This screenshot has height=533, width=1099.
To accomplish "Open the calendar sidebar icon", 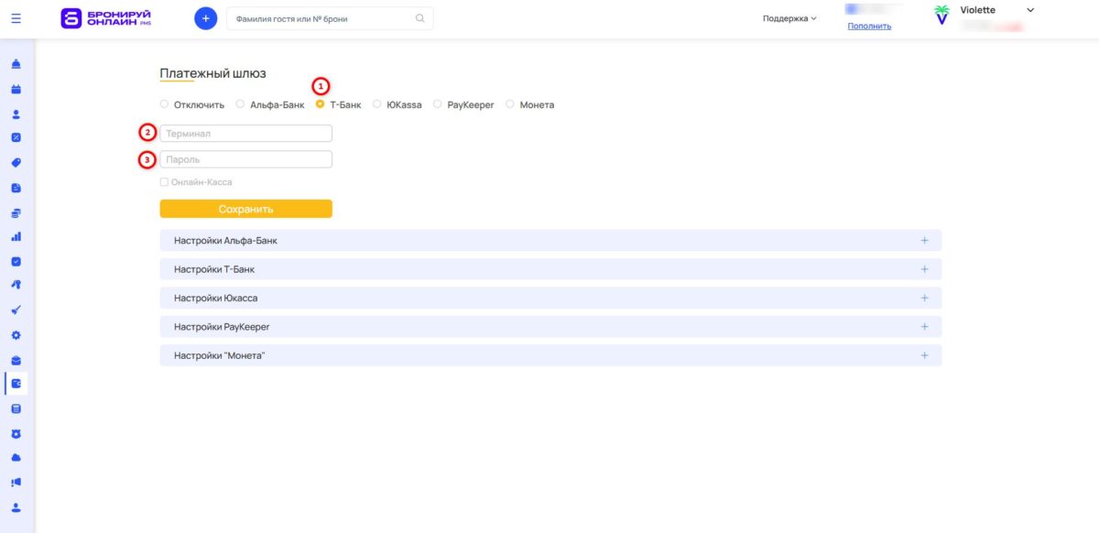I will [16, 90].
